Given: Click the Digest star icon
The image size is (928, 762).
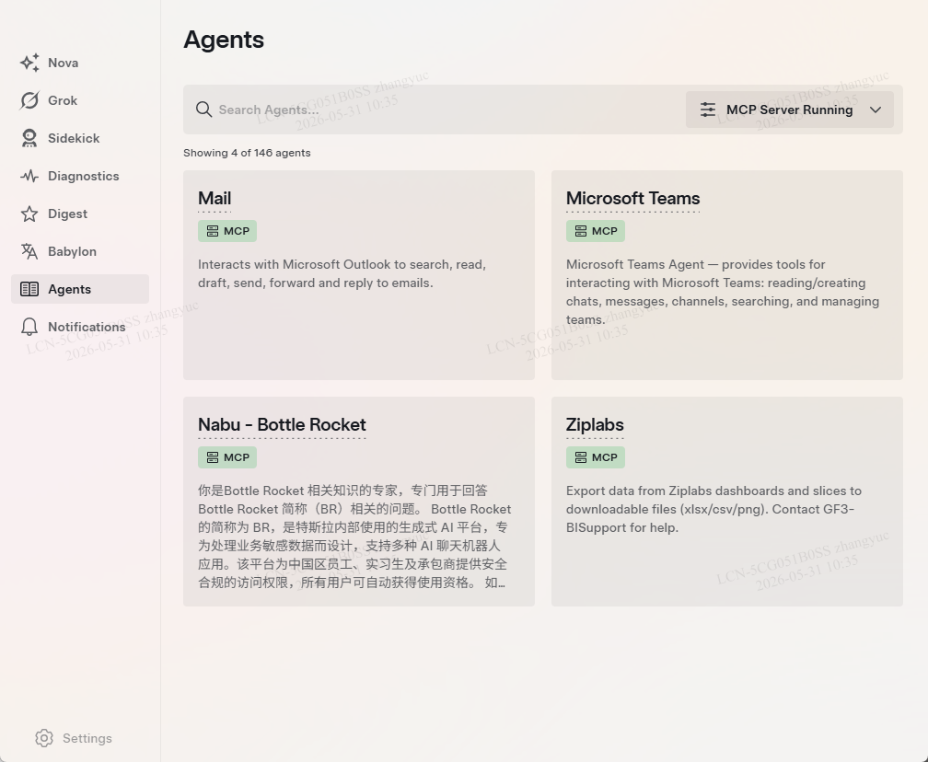Looking at the screenshot, I should (29, 214).
